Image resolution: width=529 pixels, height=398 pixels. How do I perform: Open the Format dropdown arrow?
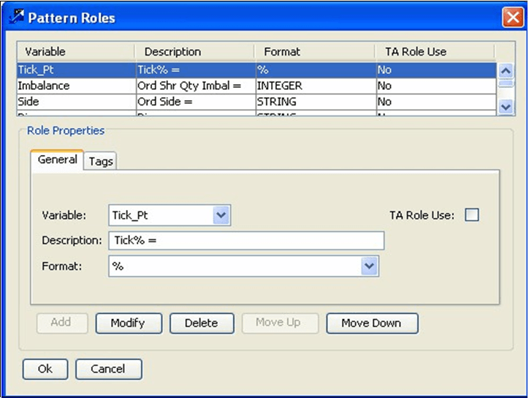(x=370, y=266)
